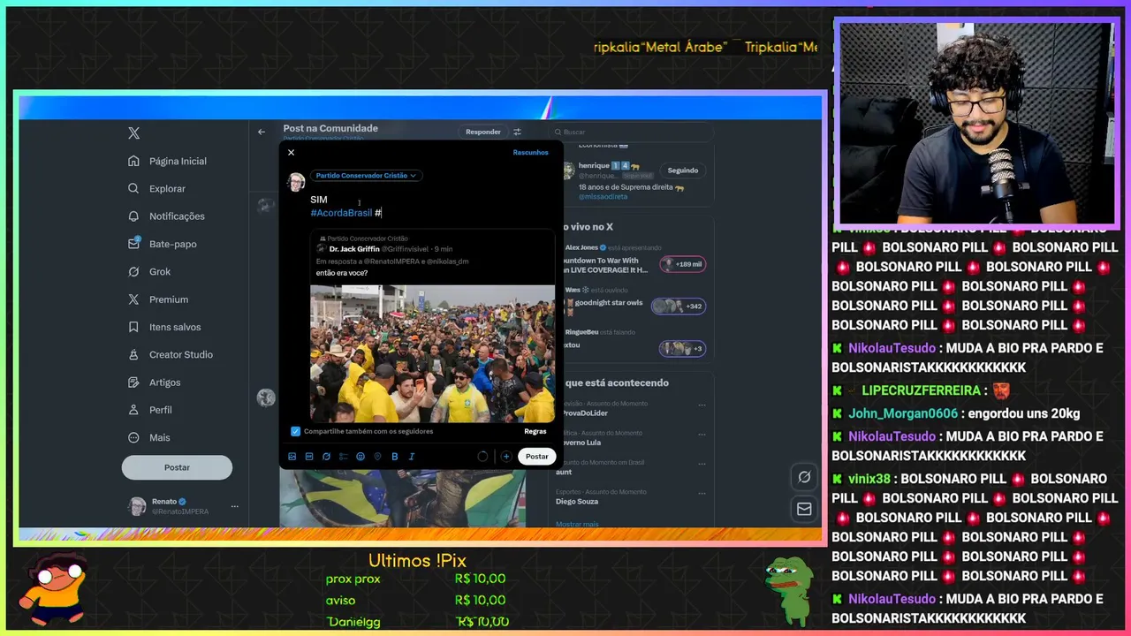Click the Postar button in composer
The image size is (1131, 636).
pyautogui.click(x=537, y=457)
